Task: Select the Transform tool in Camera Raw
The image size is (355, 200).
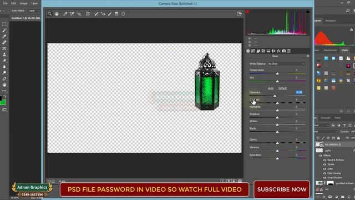Action: tap(88, 14)
